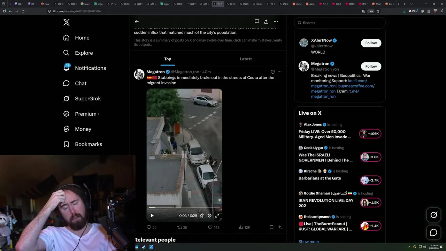
Task: Play the Ceuta video
Action: tap(152, 216)
